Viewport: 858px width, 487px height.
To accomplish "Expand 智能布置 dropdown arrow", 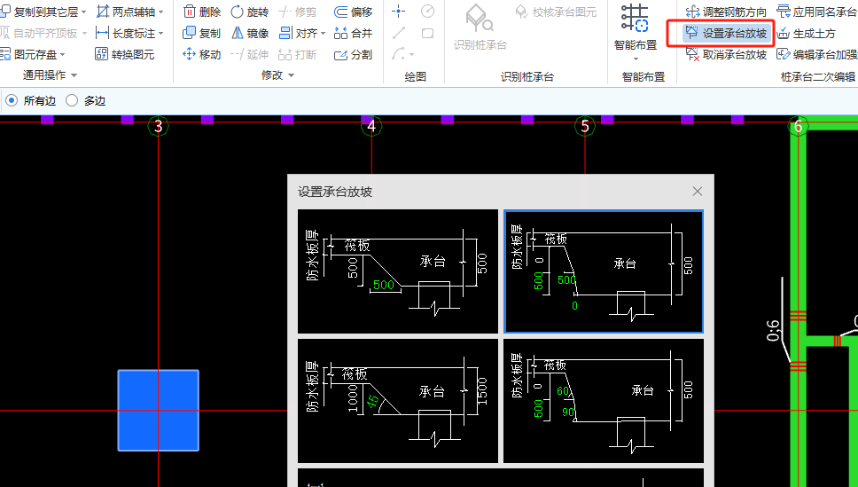I will click(x=636, y=59).
